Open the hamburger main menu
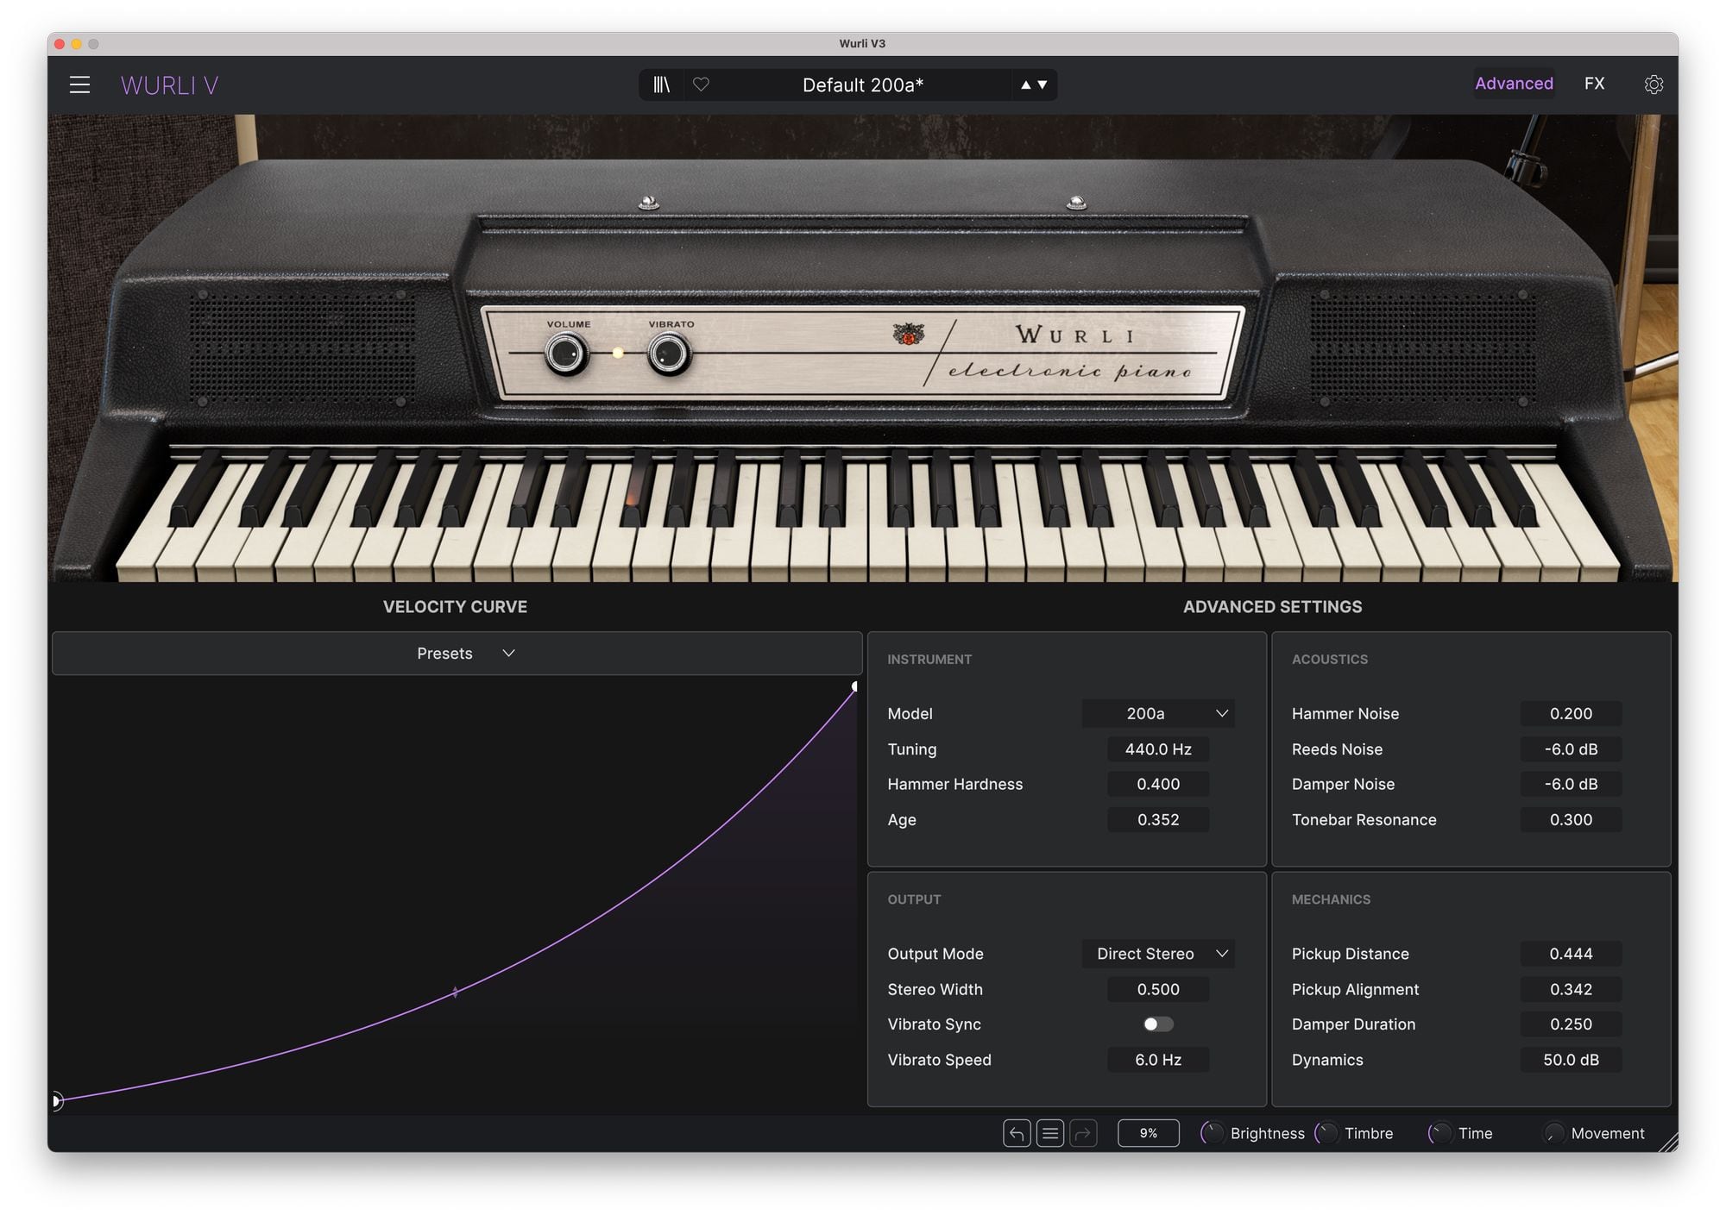Screen dimensions: 1726x1215 [79, 85]
